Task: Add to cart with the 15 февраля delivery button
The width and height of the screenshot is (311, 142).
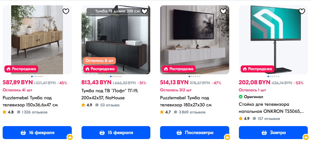Action: pyautogui.click(x=116, y=133)
